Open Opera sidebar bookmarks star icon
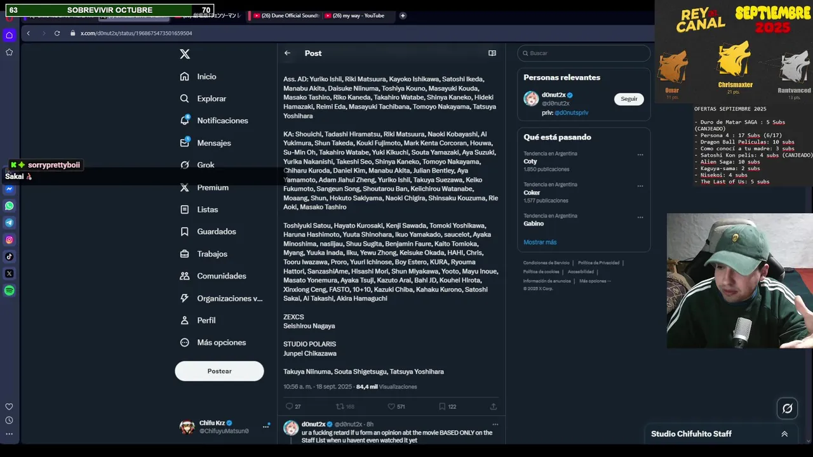The height and width of the screenshot is (457, 813). [9, 52]
